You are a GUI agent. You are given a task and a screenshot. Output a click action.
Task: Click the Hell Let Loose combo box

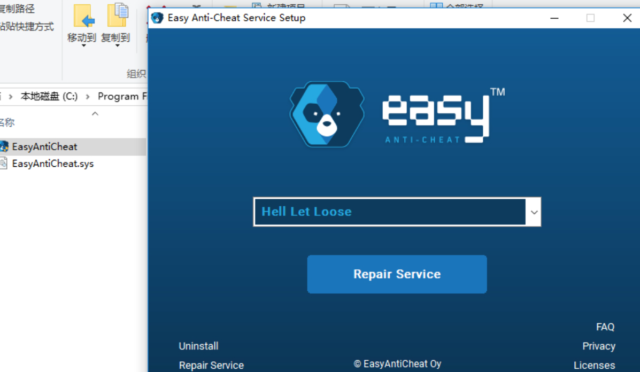click(397, 212)
